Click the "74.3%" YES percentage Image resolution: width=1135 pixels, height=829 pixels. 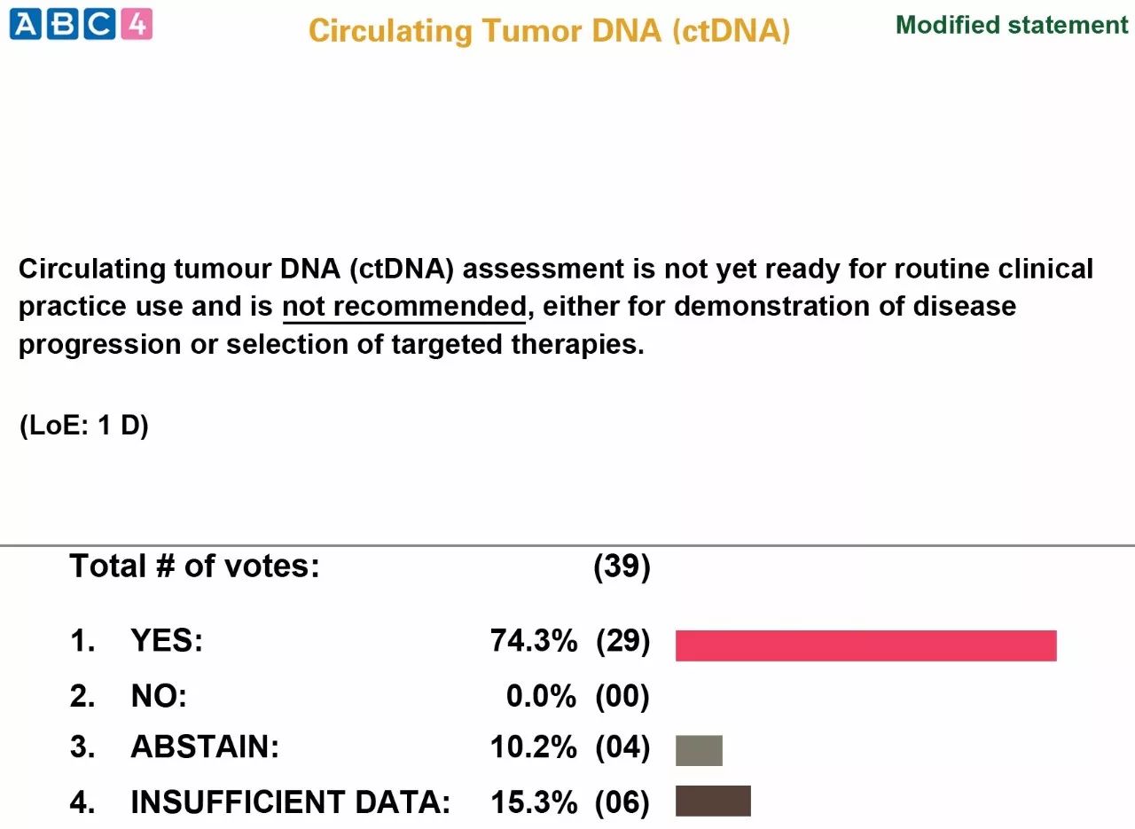533,640
